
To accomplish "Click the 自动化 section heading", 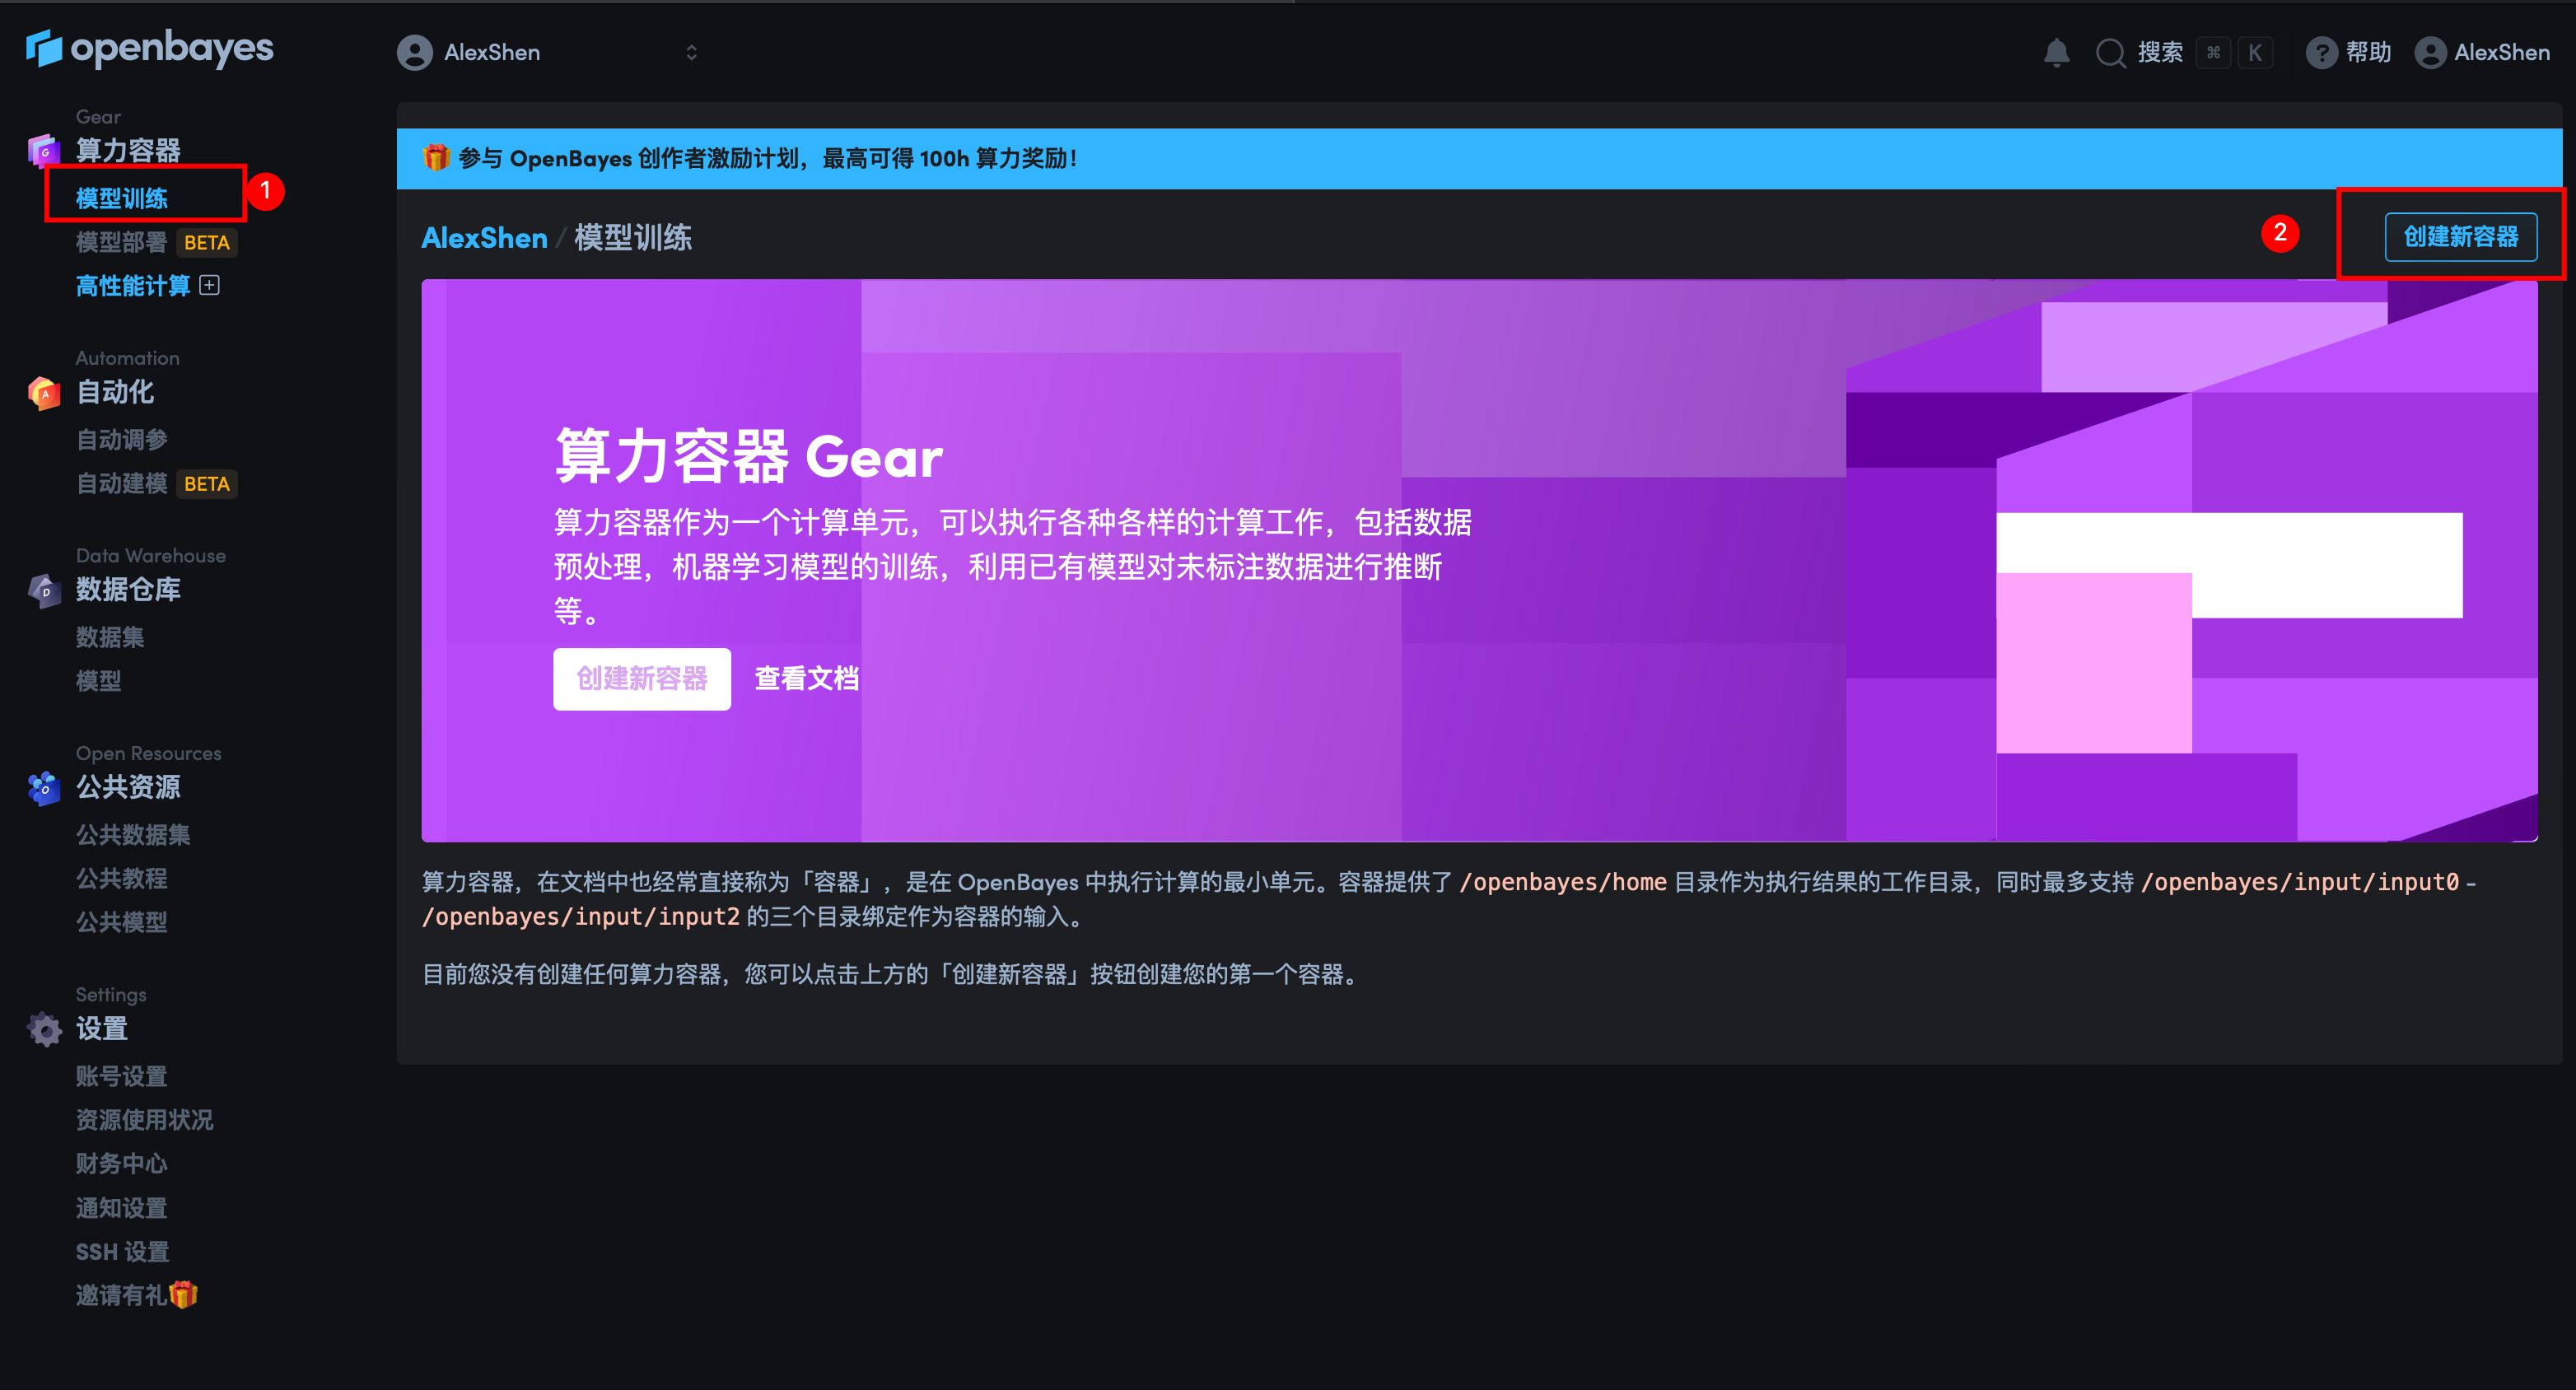I will click(x=115, y=393).
